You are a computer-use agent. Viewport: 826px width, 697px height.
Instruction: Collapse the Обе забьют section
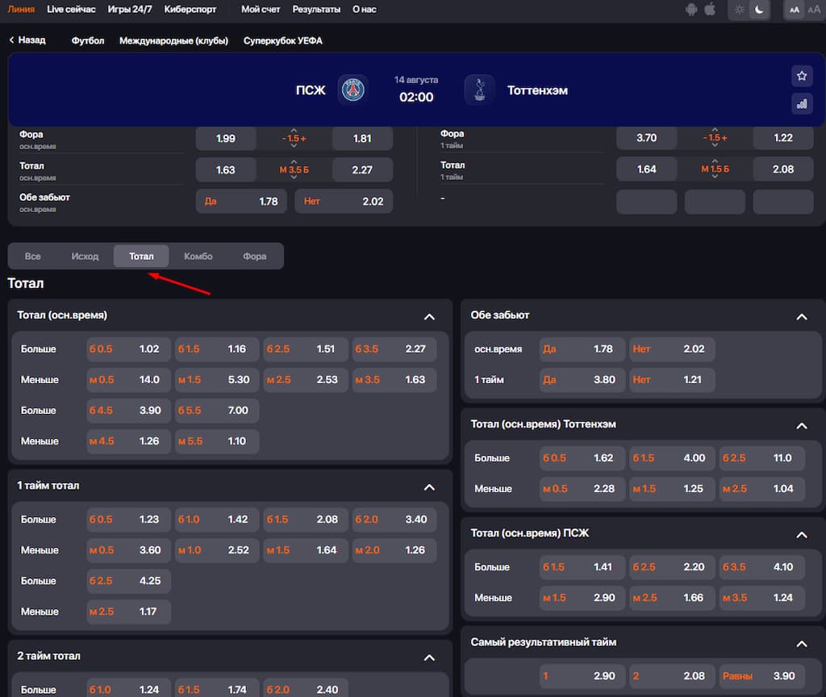[x=802, y=316]
